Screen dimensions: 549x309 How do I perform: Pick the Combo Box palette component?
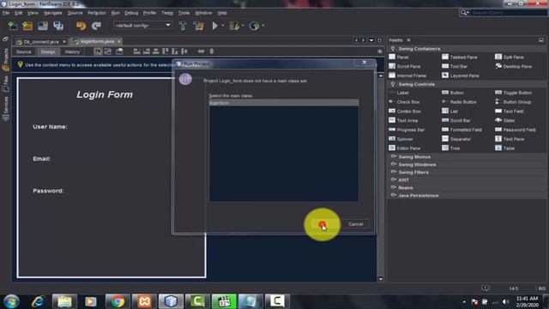(405, 111)
